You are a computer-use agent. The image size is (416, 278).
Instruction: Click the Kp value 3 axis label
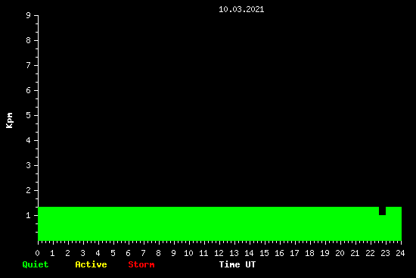click(29, 165)
